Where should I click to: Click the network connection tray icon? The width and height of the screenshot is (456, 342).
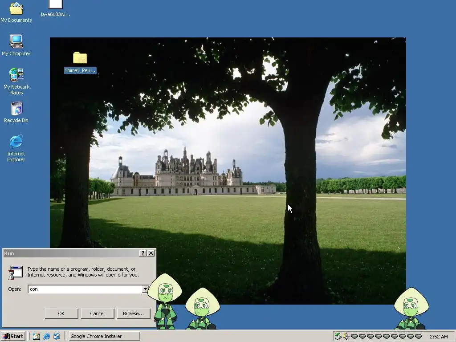click(x=338, y=336)
